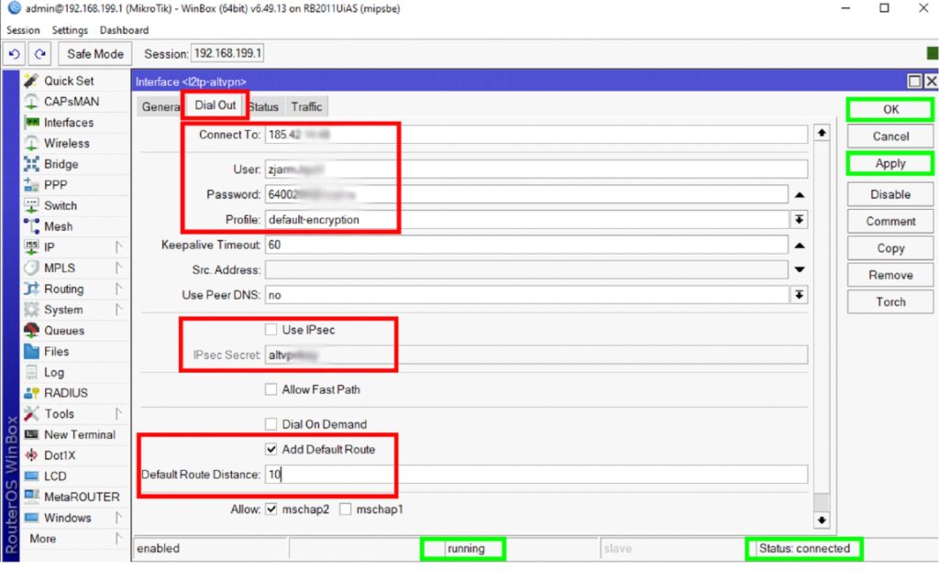
Task: Expand the Src. Address field arrow
Action: pyautogui.click(x=799, y=269)
